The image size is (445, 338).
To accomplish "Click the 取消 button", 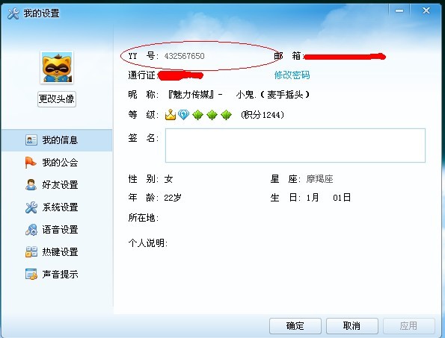I will click(x=352, y=326).
